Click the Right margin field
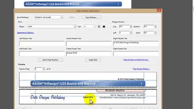Screen dimensions: 194x109 [x=149, y=33]
